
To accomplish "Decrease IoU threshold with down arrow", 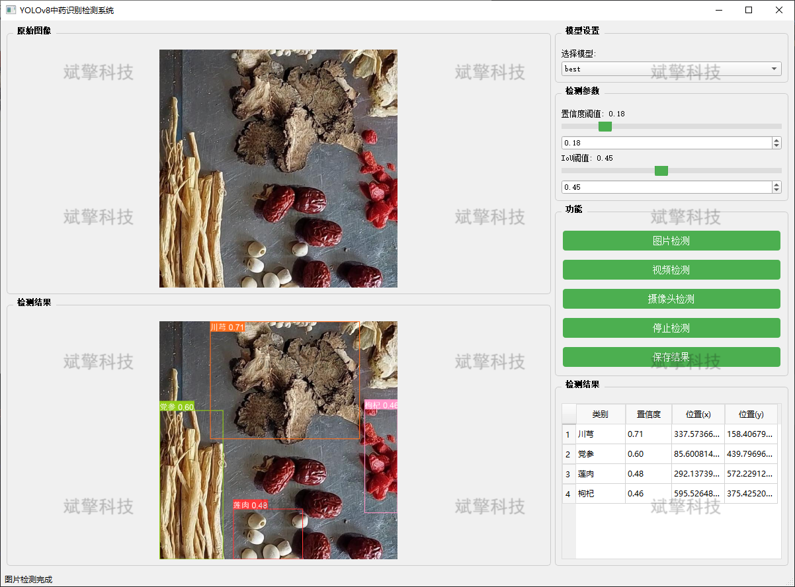I will pos(776,190).
